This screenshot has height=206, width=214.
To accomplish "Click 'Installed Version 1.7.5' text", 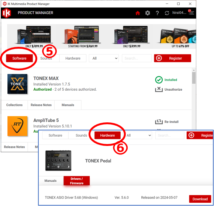I will tap(52, 84).
